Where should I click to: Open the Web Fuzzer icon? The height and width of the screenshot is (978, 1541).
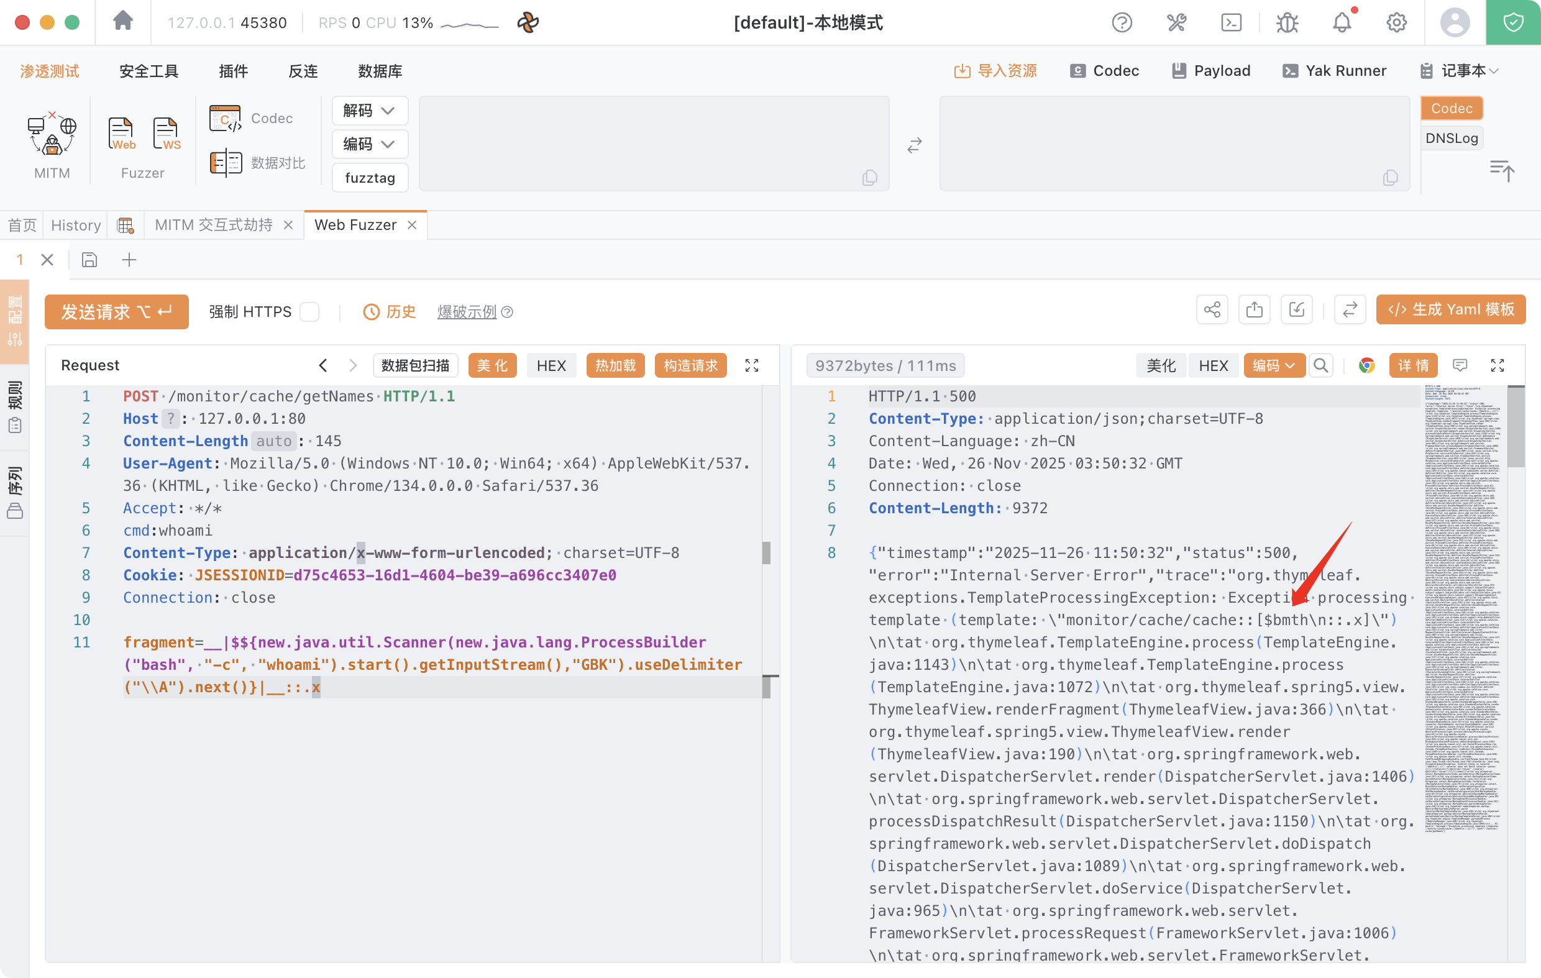[122, 134]
